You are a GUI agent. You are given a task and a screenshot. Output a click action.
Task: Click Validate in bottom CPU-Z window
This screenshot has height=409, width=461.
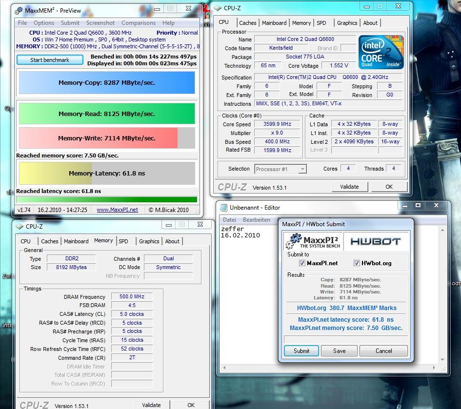pos(151,405)
